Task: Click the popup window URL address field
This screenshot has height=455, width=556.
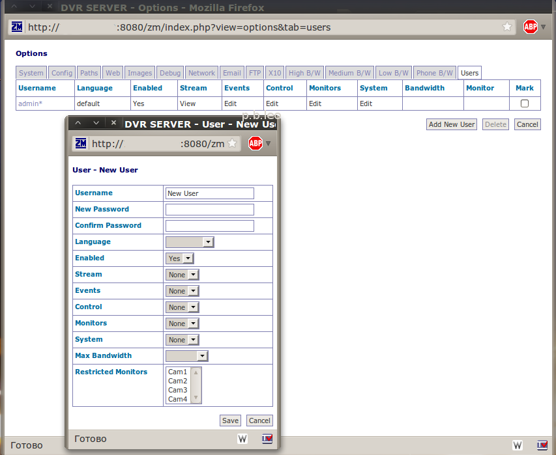Action: tap(158, 144)
